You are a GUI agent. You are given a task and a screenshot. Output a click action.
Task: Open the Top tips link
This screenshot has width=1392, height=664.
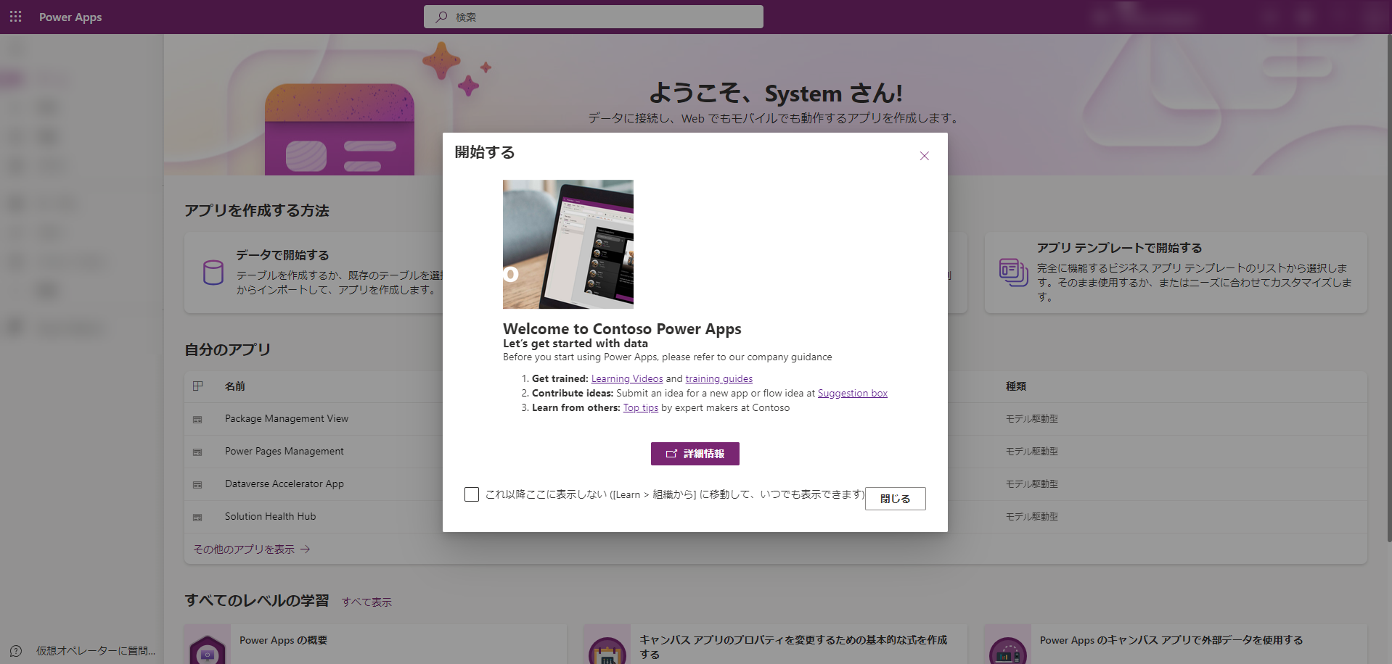641,407
